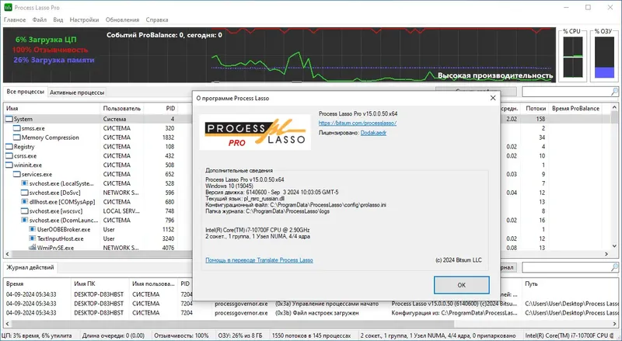Click the svchost.exe [DoSvc] icon
622x341 pixels.
[25, 193]
